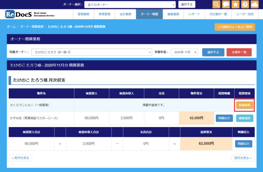Go to the レポート tab
The width and height of the screenshot is (263, 172).
click(x=194, y=14)
